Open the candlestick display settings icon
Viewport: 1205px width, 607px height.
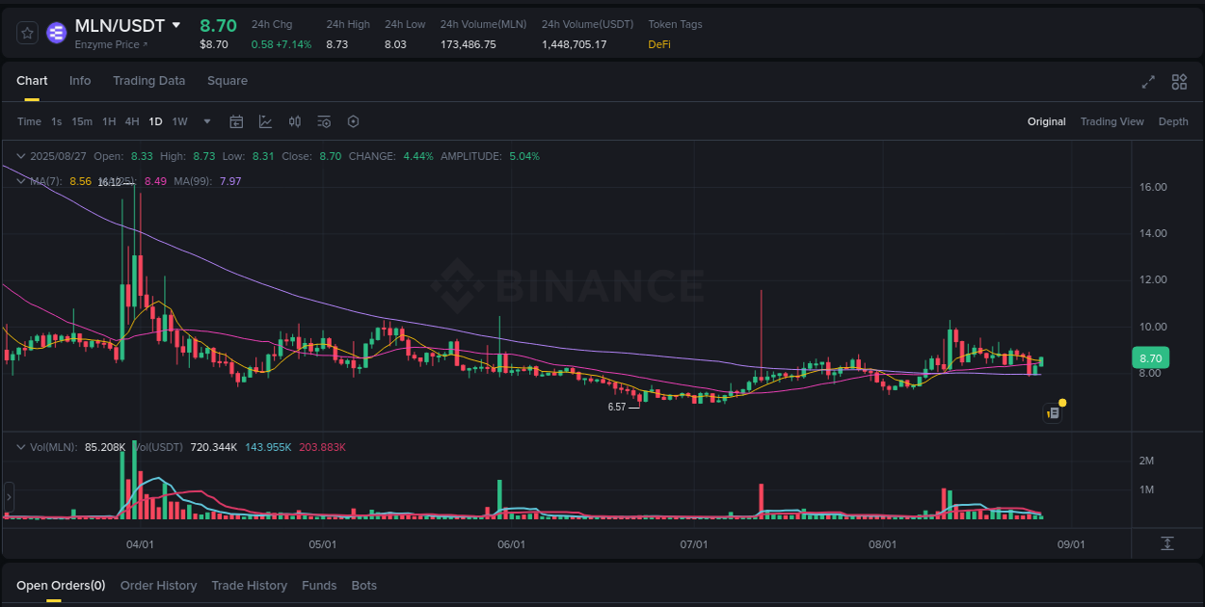[x=295, y=121]
